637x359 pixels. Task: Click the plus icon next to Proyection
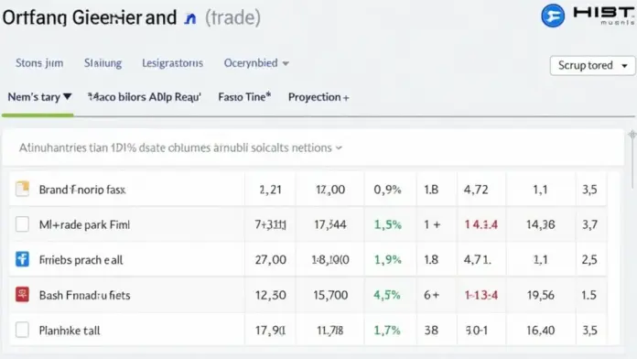click(346, 98)
